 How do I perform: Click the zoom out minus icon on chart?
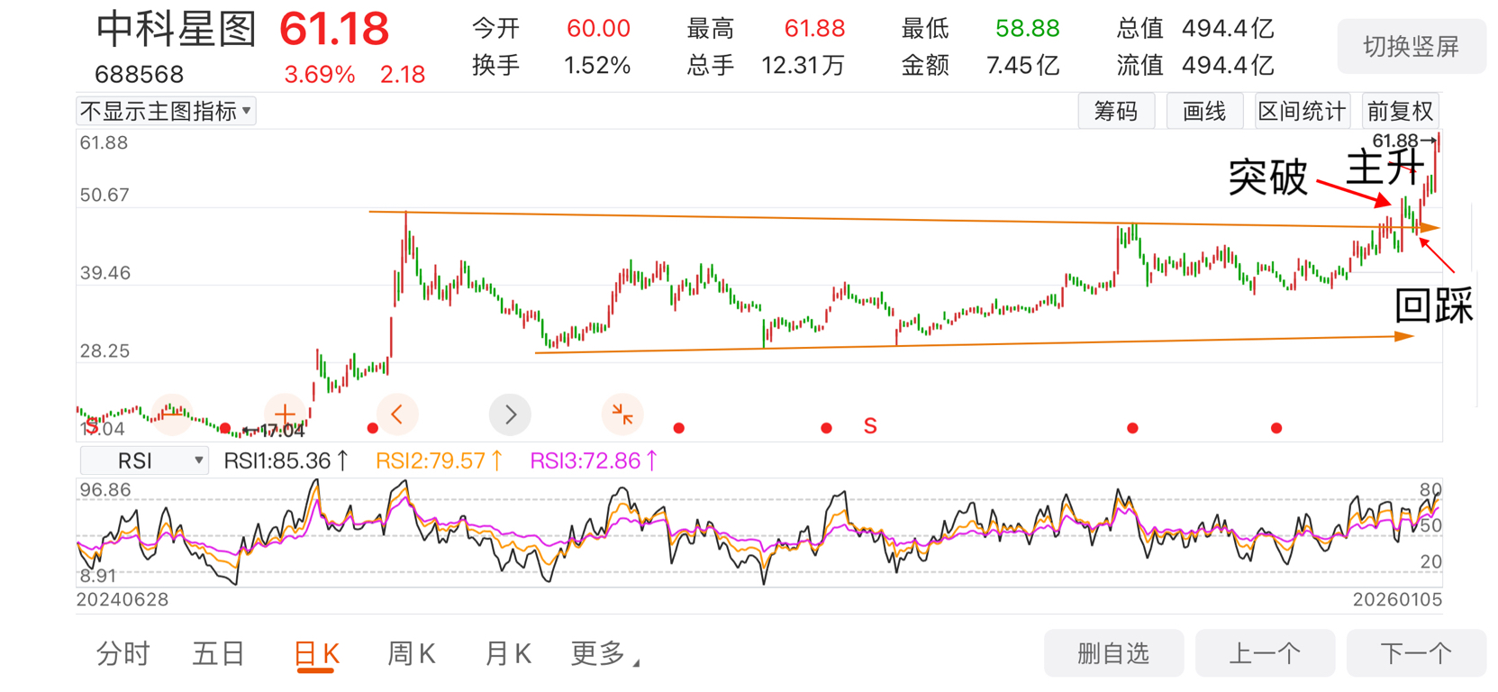[171, 414]
